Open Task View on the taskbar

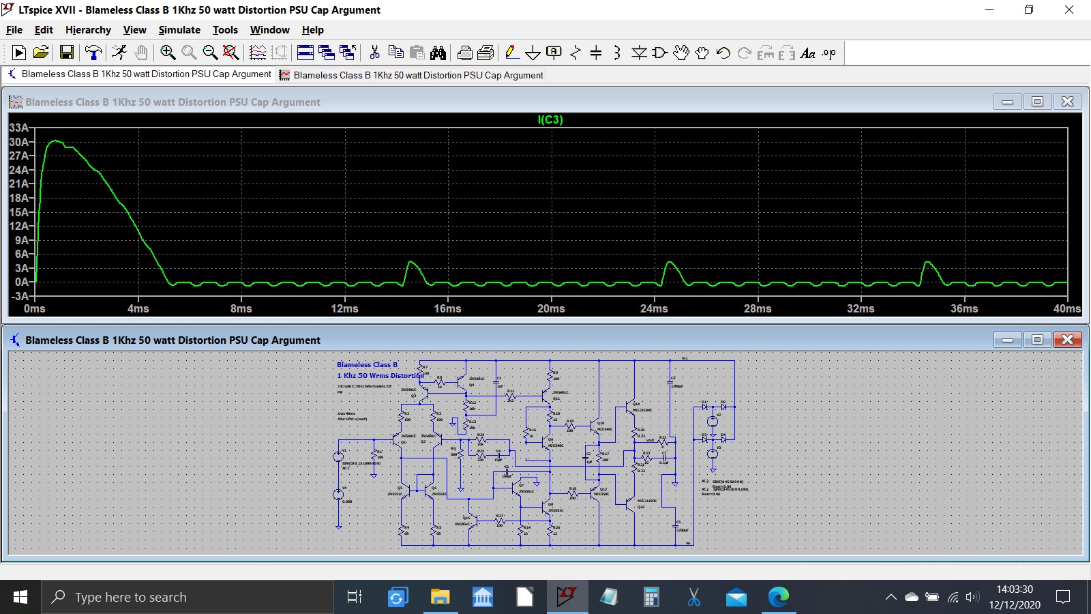tap(355, 597)
